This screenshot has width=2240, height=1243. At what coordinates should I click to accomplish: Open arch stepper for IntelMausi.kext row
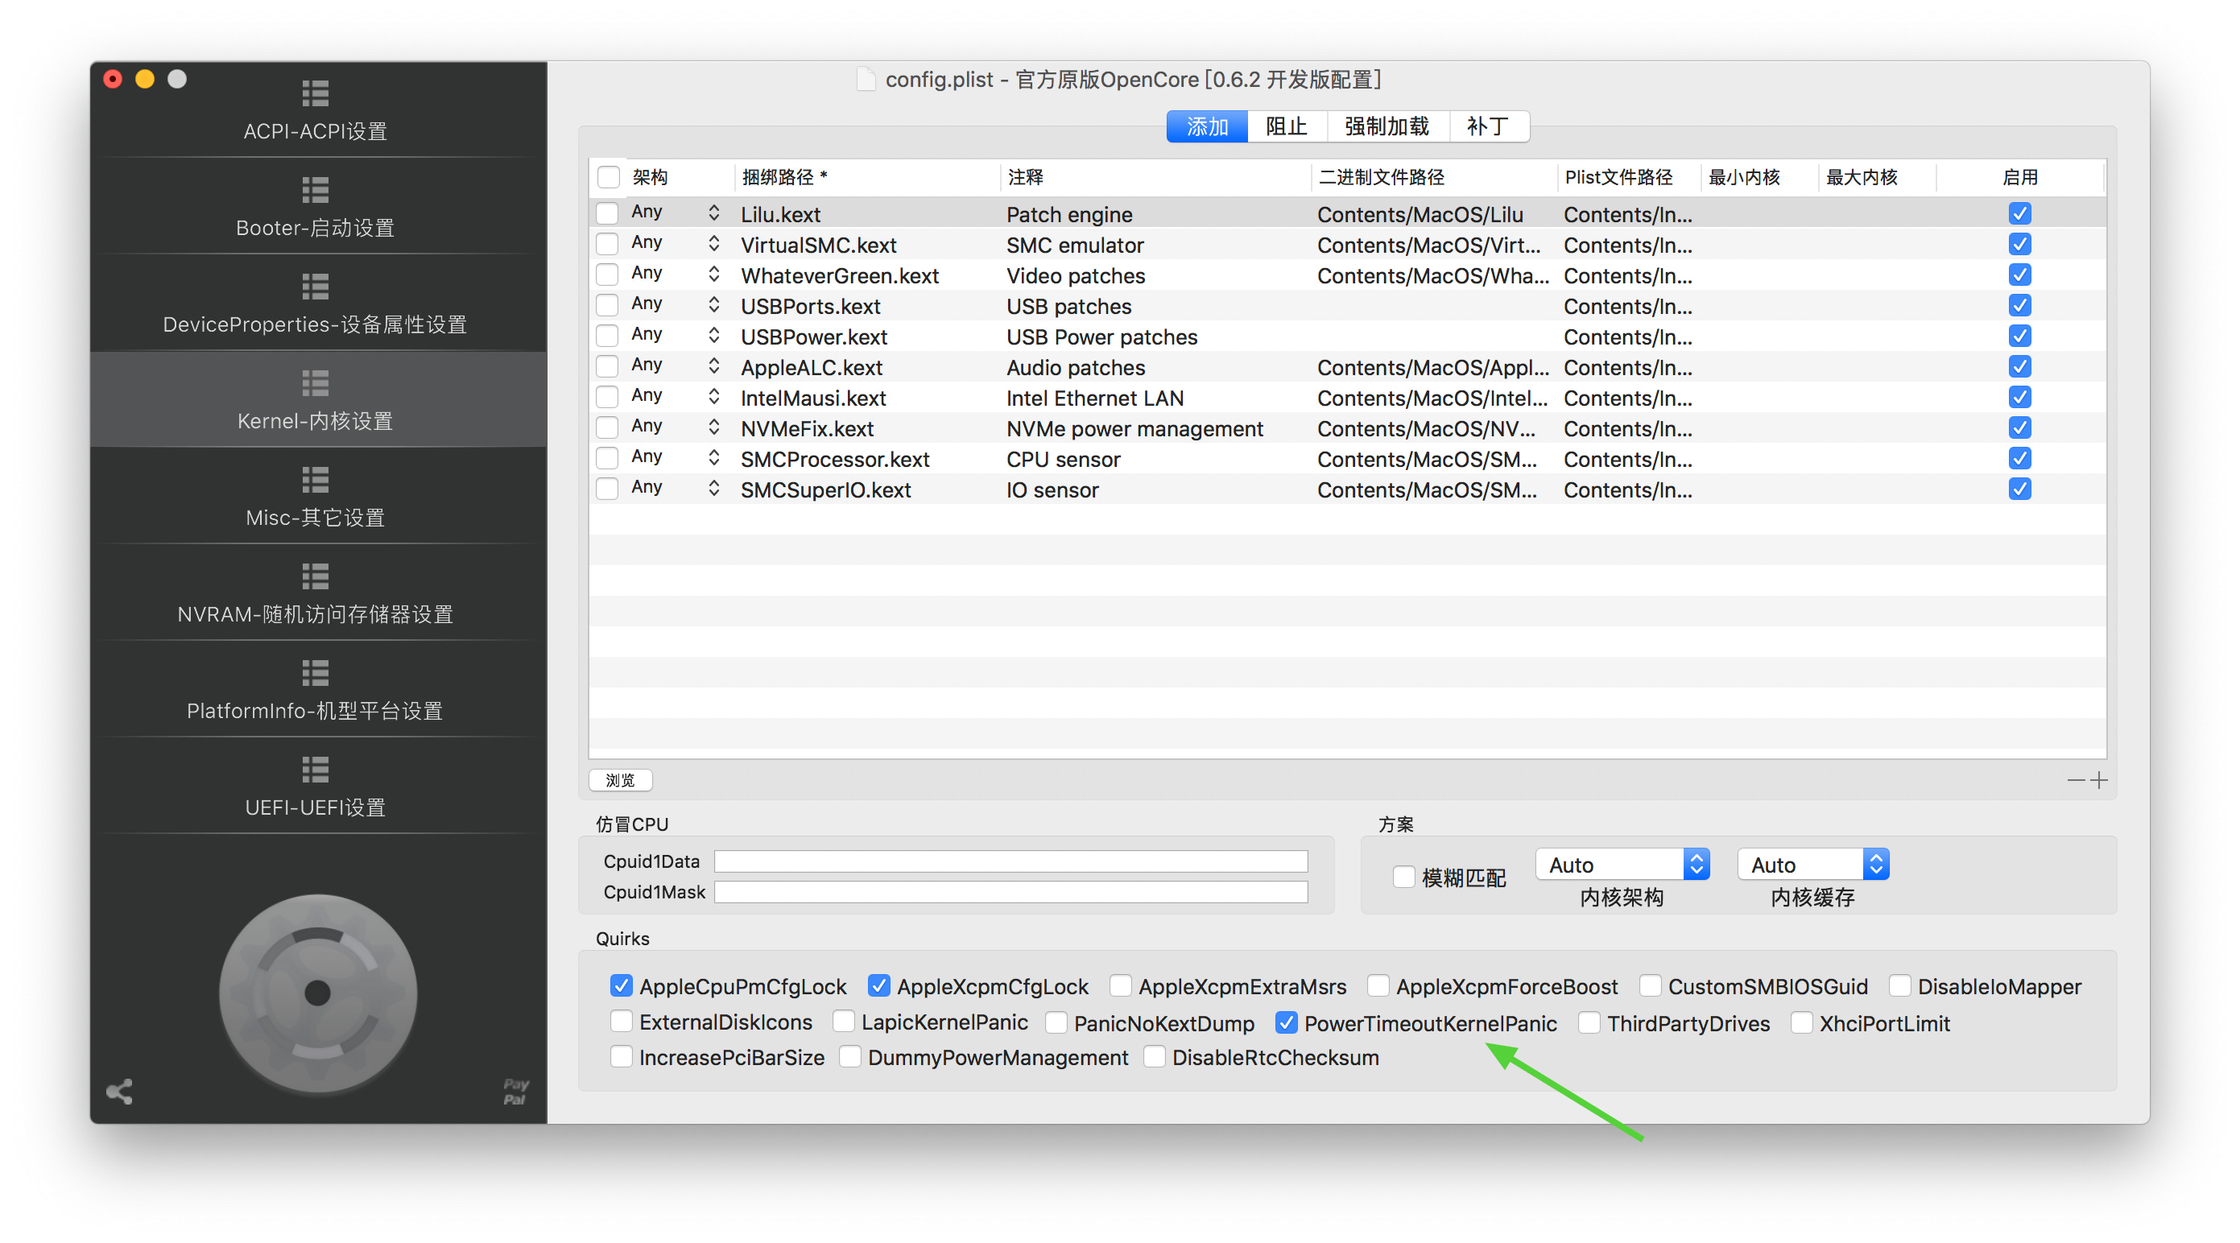[713, 395]
